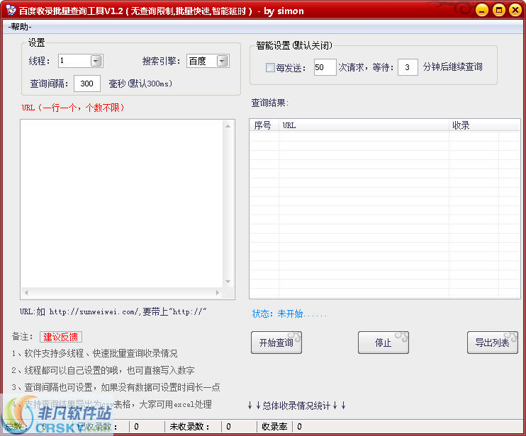
Task: Click the request count field showing 50
Action: coord(325,67)
